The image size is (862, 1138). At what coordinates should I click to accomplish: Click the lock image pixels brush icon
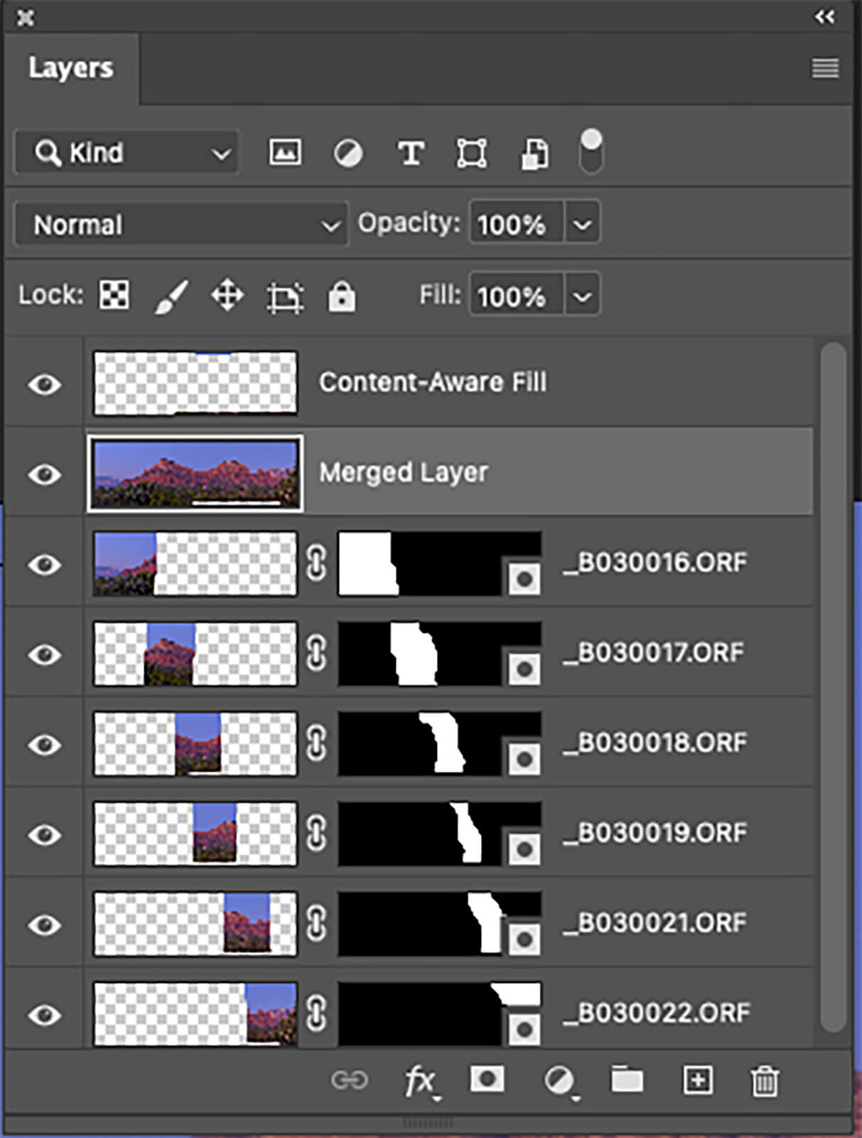click(171, 295)
